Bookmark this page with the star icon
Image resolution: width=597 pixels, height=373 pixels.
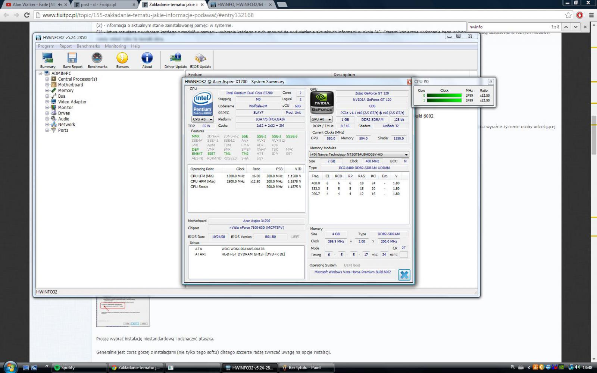click(568, 15)
